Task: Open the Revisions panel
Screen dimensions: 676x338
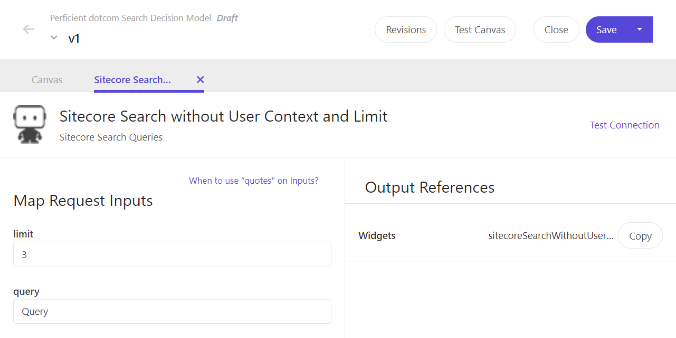Action: (x=405, y=29)
